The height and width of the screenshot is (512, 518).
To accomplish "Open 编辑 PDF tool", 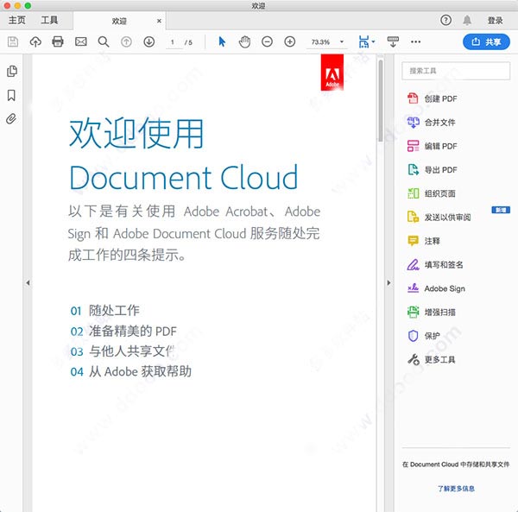I will click(433, 146).
